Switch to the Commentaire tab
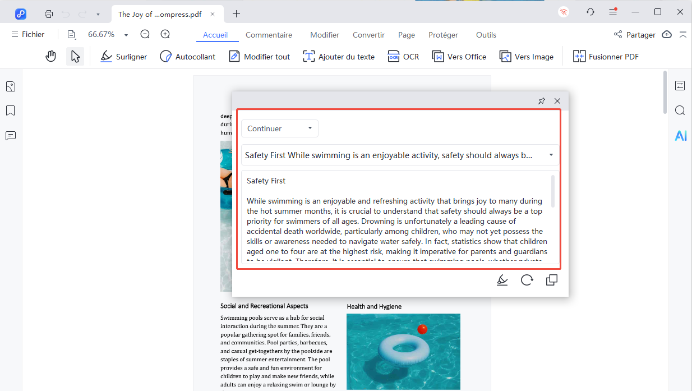This screenshot has width=692, height=391. 269,35
